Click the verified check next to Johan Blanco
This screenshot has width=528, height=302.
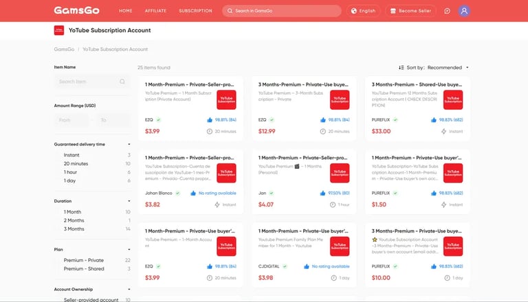click(178, 193)
